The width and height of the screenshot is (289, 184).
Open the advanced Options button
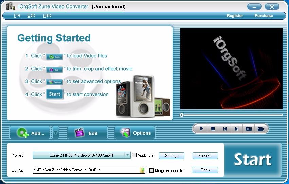click(x=135, y=133)
